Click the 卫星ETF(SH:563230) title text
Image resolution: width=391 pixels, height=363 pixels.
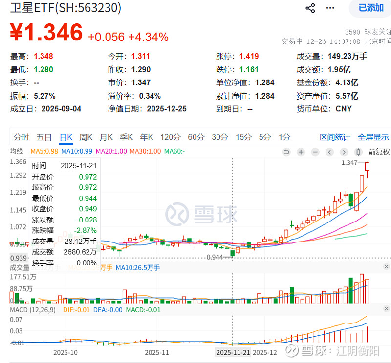pyautogui.click(x=66, y=8)
